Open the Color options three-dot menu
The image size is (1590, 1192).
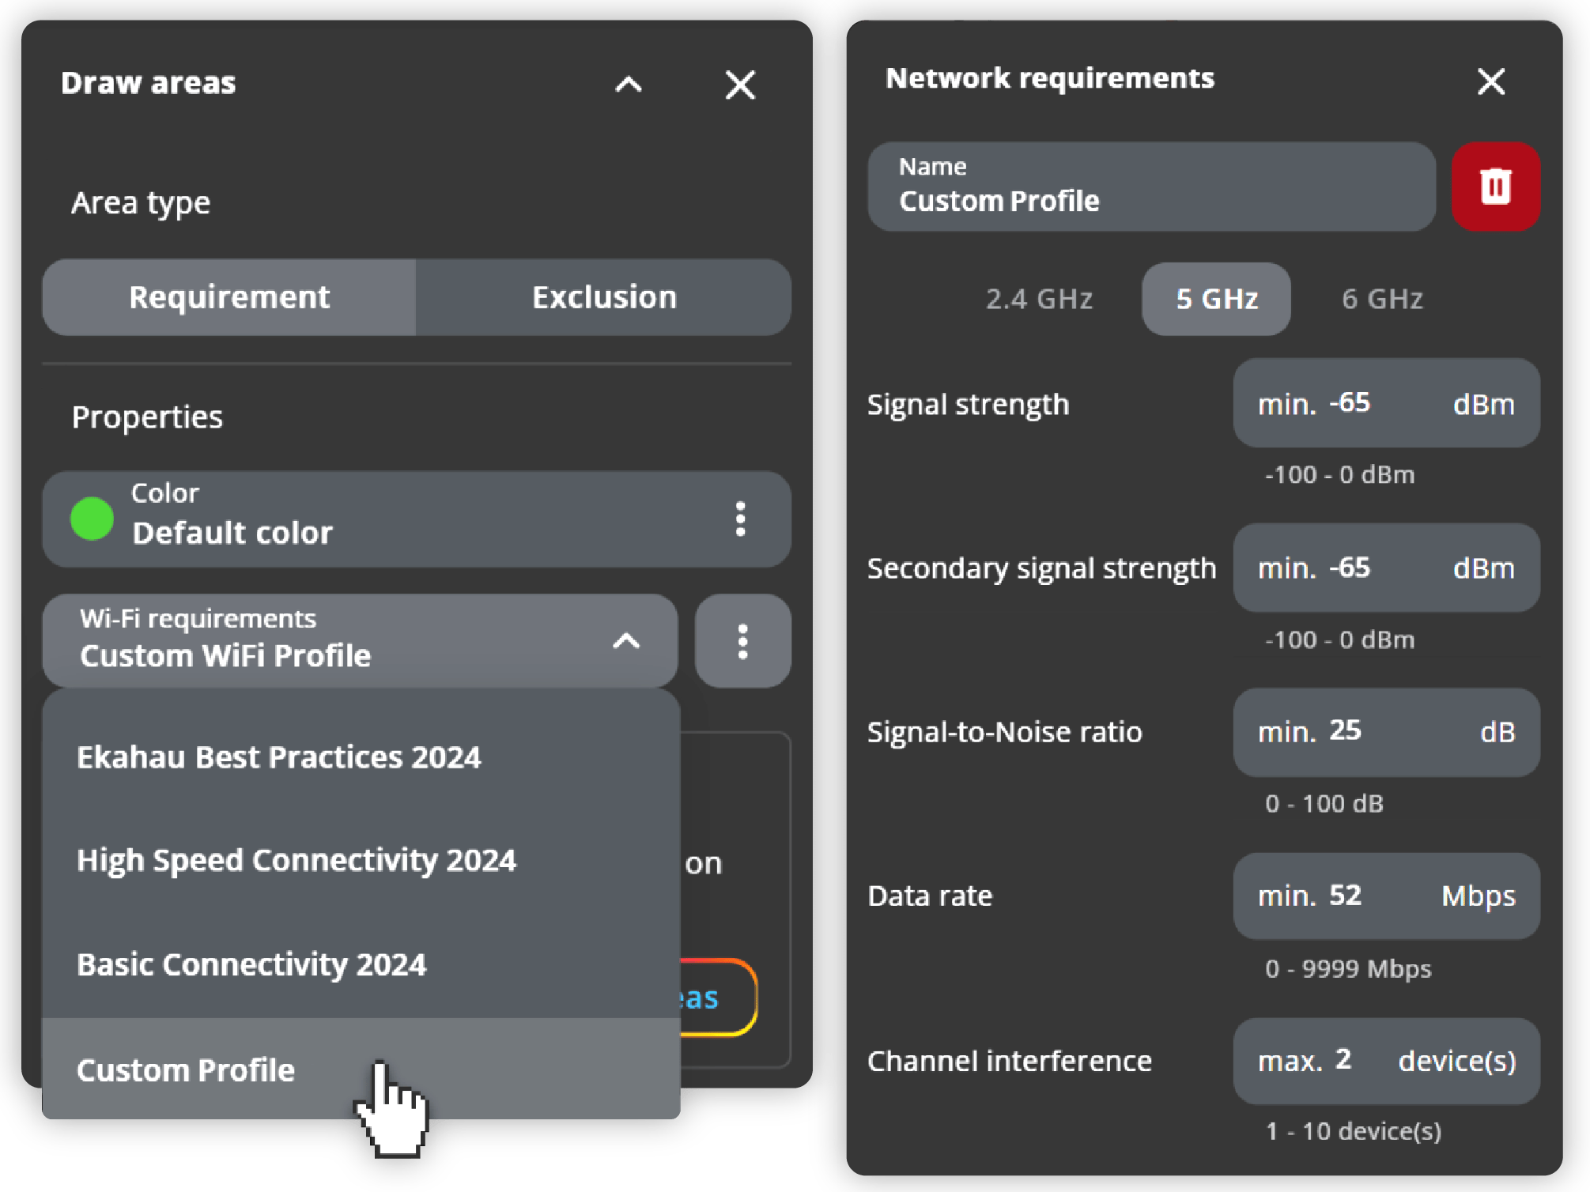(x=740, y=519)
